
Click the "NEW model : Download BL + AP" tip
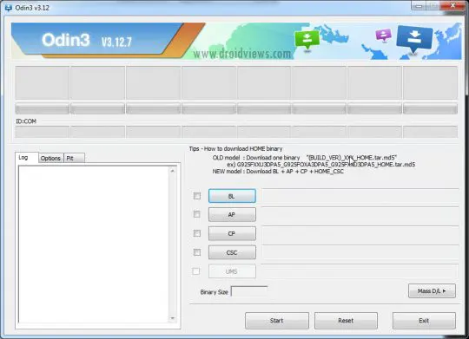[278, 172]
